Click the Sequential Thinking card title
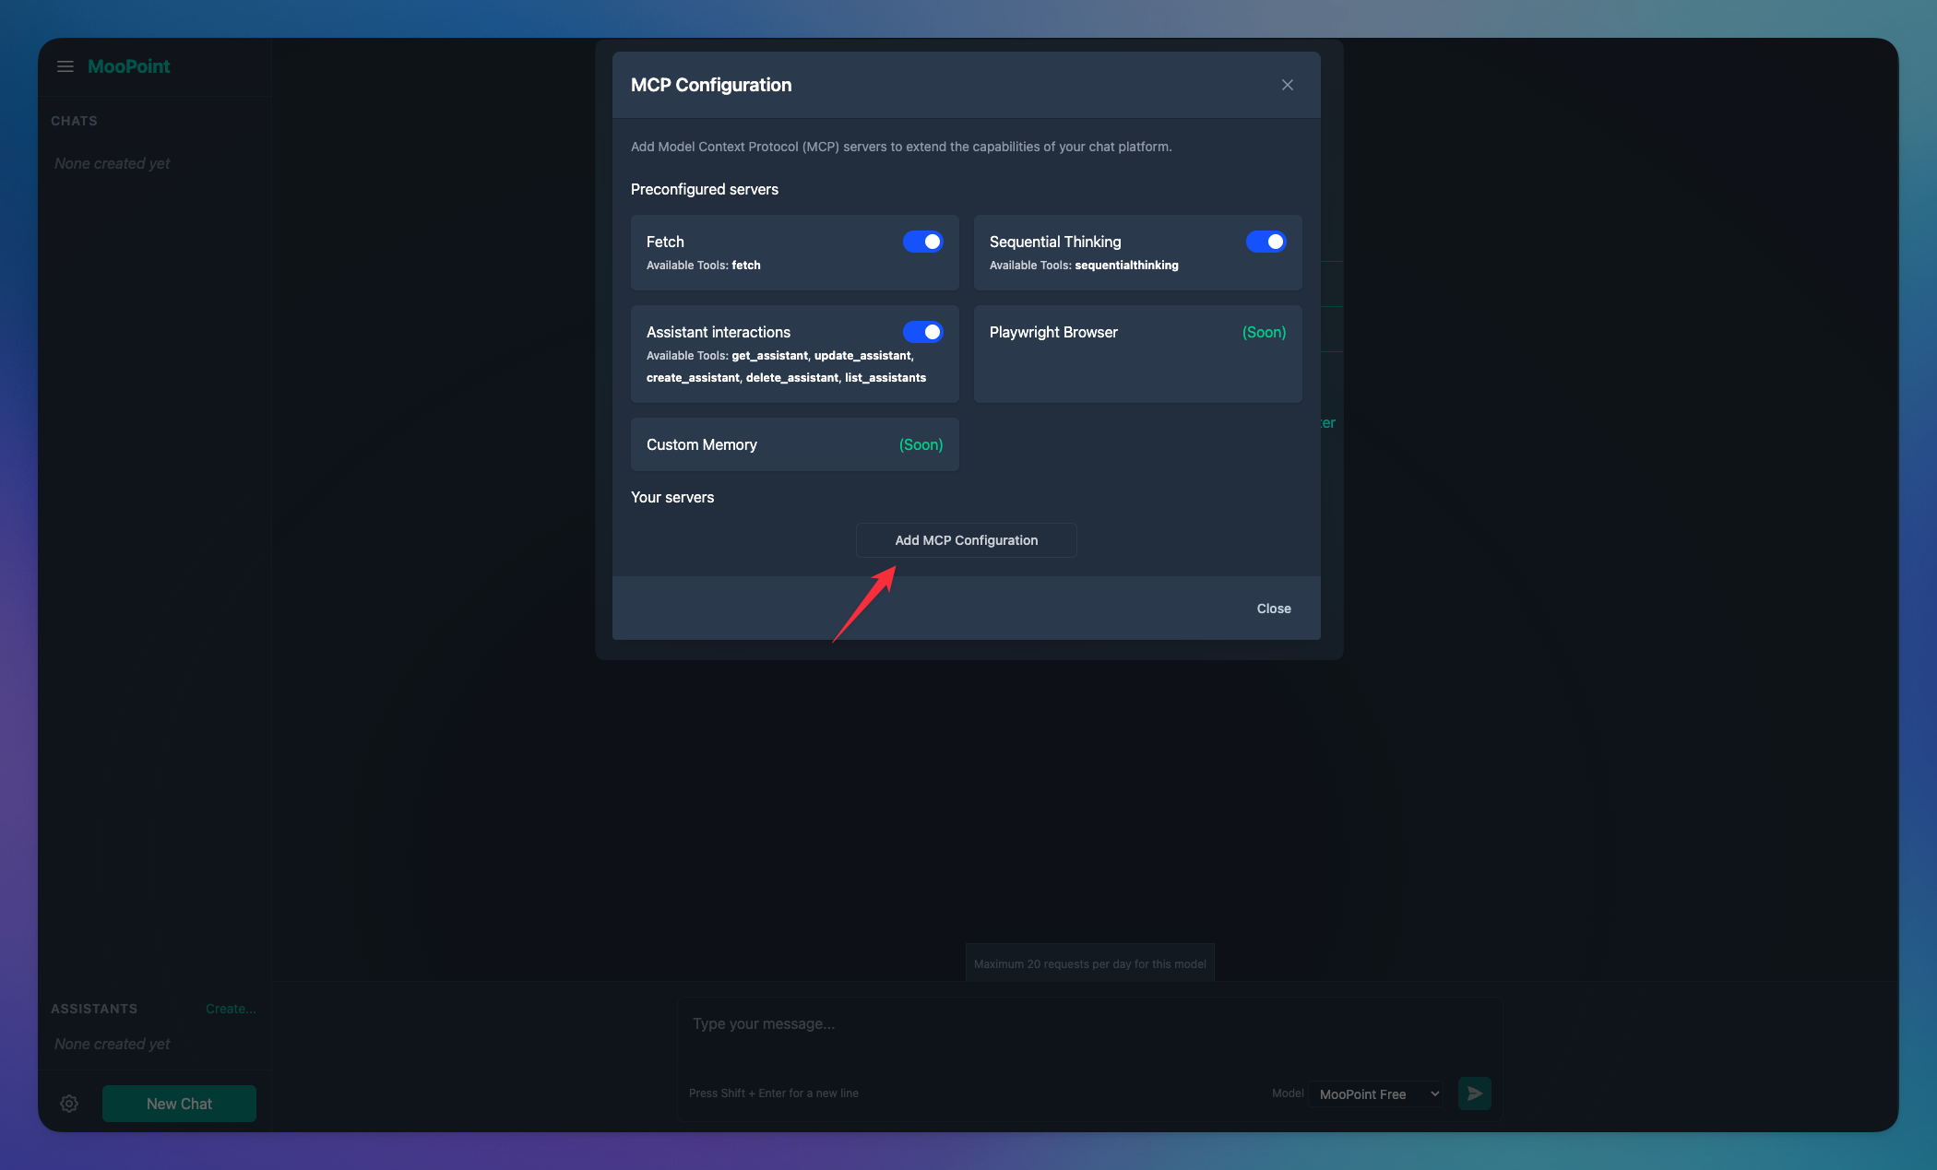Screen dimensions: 1937x1170 [1055, 242]
